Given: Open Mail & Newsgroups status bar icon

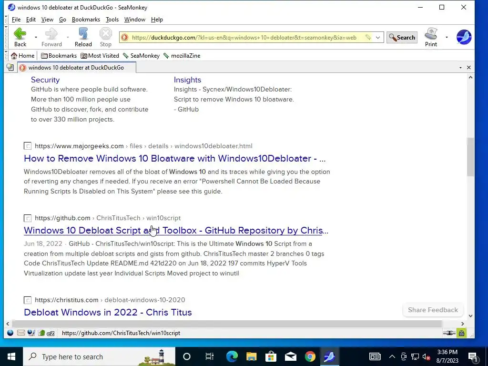Looking at the screenshot, I should (21, 333).
